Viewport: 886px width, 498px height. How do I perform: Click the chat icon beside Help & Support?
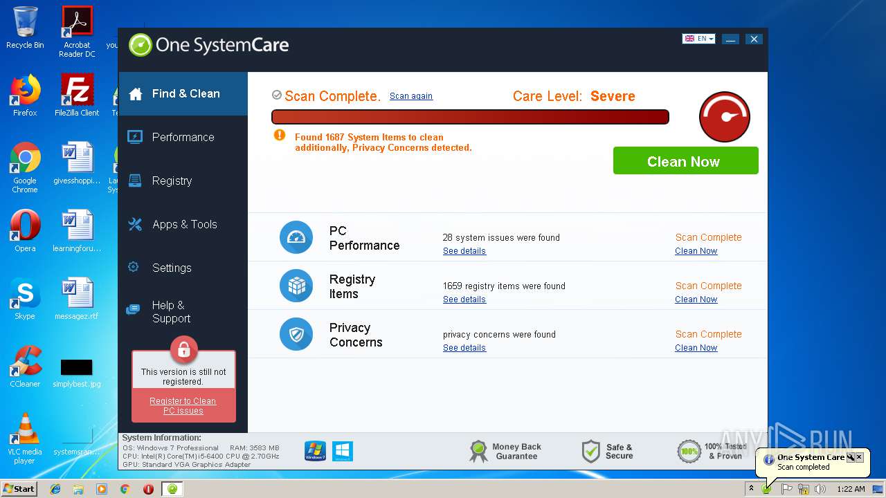[133, 310]
